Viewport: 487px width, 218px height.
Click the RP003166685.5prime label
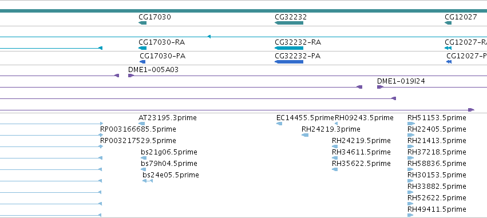click(138, 129)
